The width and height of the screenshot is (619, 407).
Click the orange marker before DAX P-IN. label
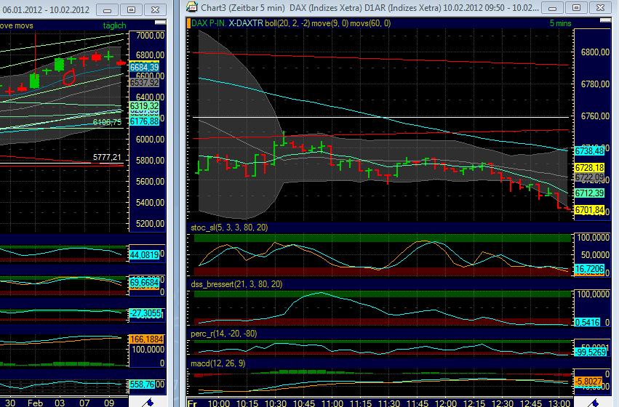click(x=188, y=23)
